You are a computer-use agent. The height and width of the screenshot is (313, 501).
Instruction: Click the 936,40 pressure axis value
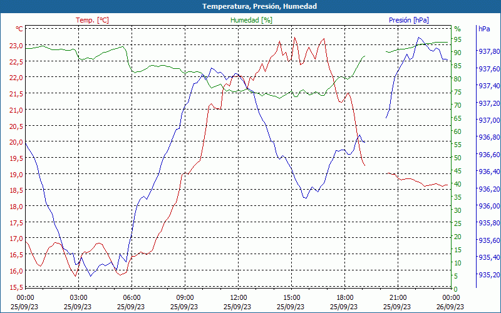point(489,172)
